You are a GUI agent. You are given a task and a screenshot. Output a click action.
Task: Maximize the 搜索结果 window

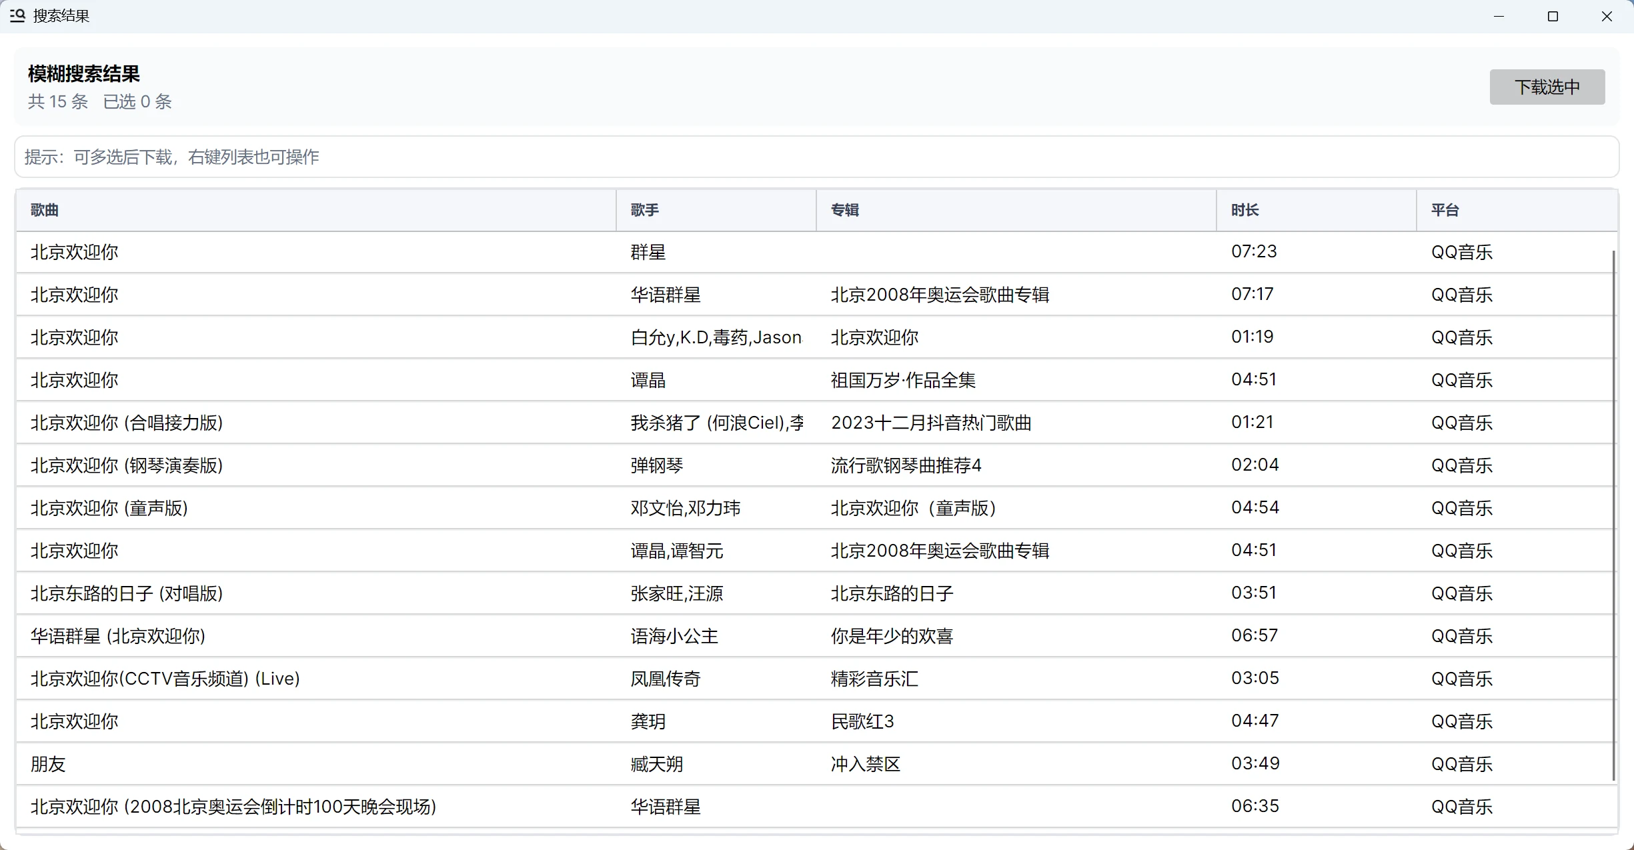point(1553,16)
